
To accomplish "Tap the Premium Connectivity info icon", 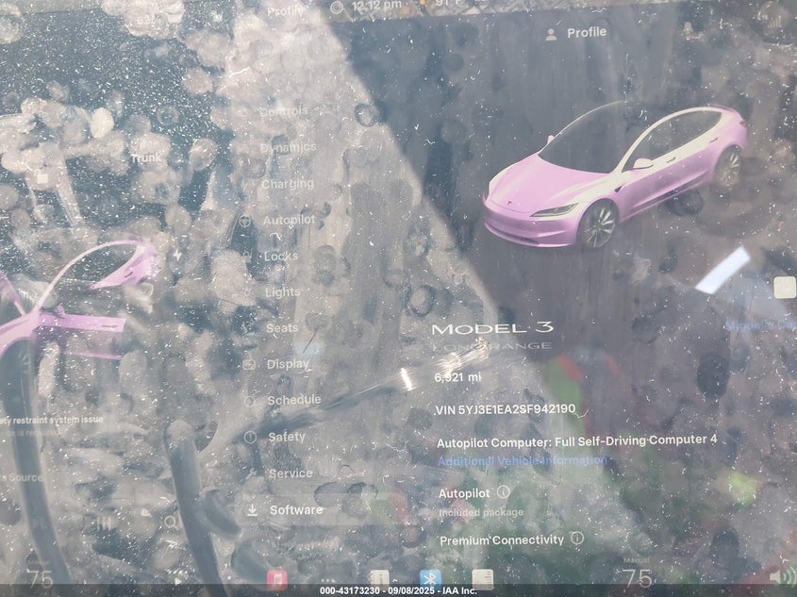I will pyautogui.click(x=576, y=539).
